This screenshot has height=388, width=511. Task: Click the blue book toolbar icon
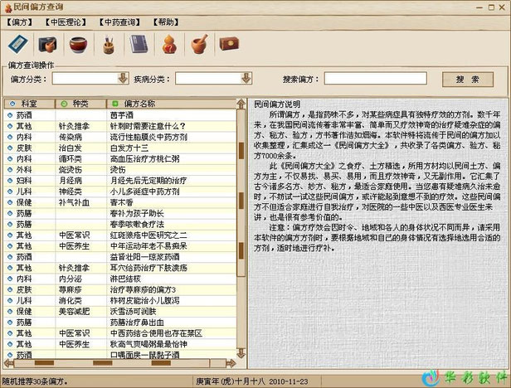(18, 44)
